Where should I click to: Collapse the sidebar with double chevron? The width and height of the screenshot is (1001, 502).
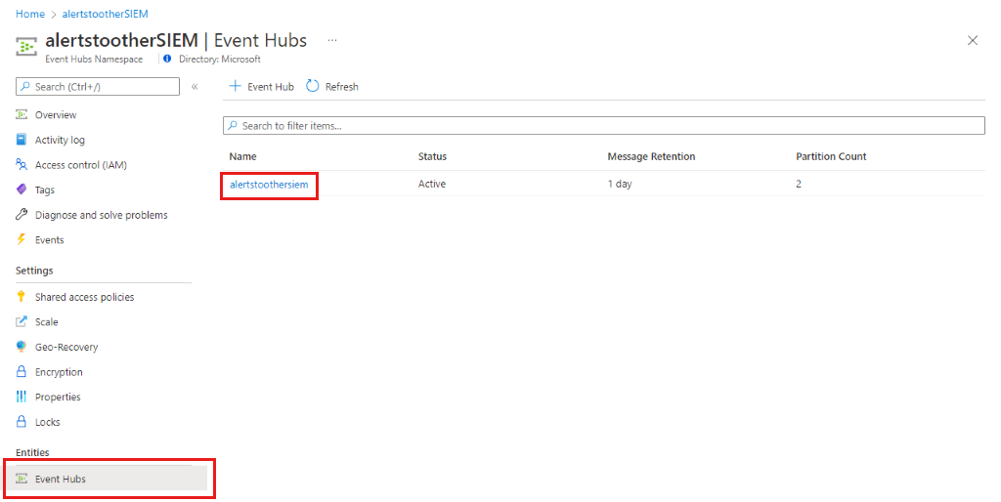pyautogui.click(x=195, y=86)
